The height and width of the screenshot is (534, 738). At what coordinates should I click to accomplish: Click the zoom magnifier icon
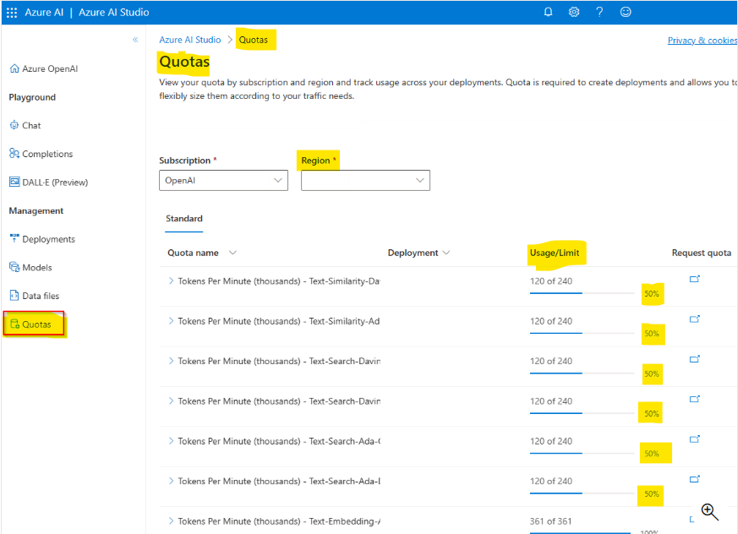coord(709,511)
